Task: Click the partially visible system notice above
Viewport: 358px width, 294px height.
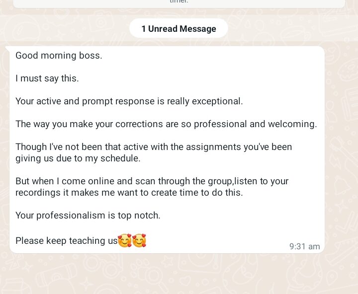Action: pos(179,3)
